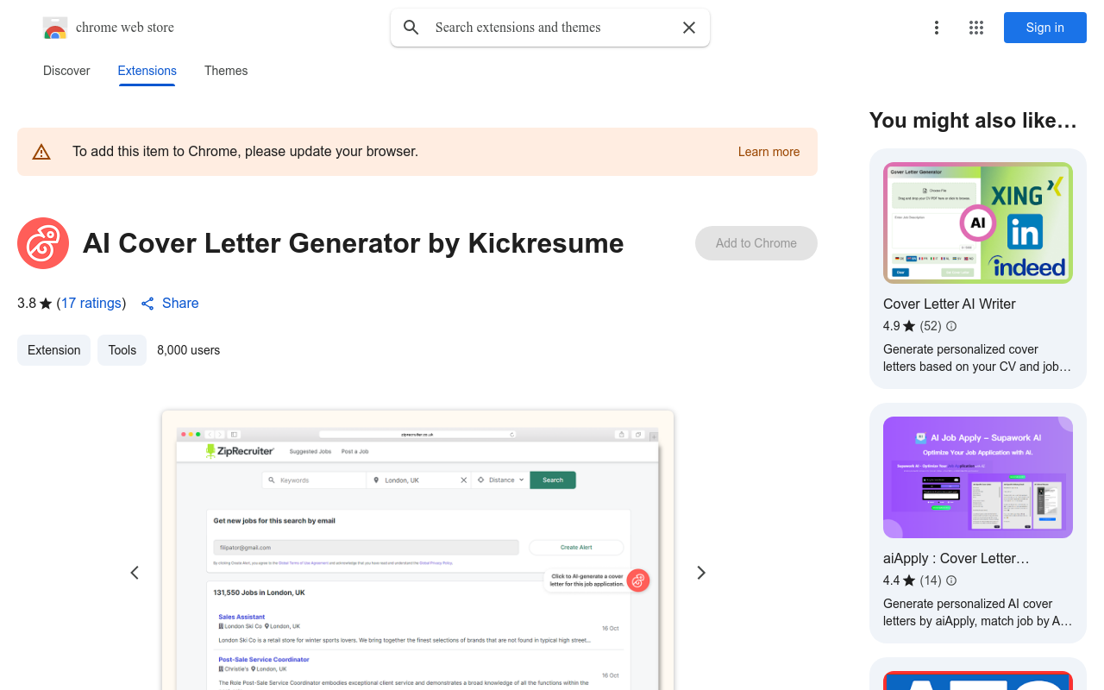
Task: Focus the Search extensions and themes field
Action: tap(550, 28)
